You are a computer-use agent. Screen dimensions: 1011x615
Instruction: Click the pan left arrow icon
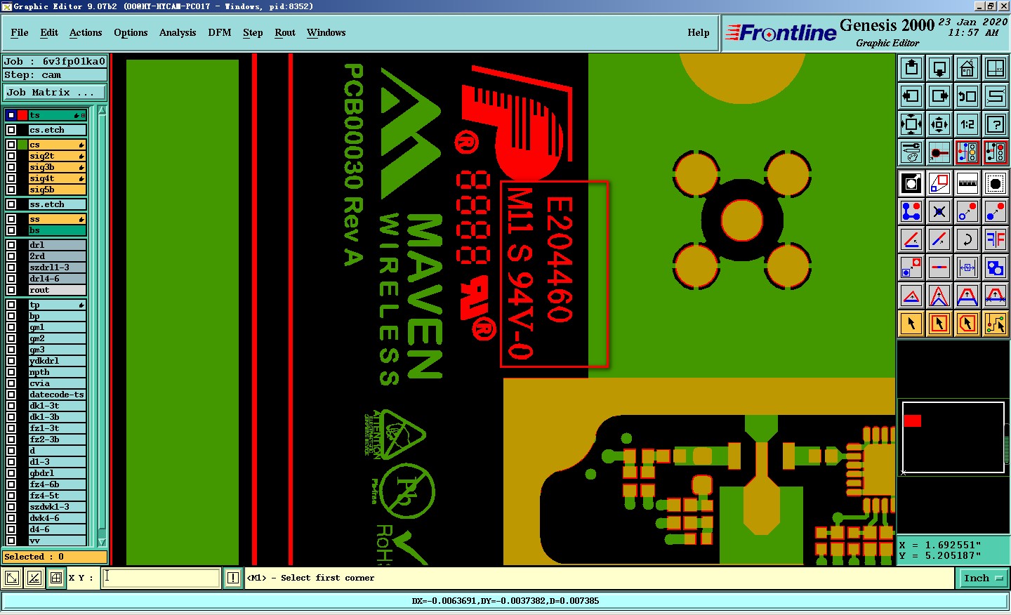pos(911,96)
